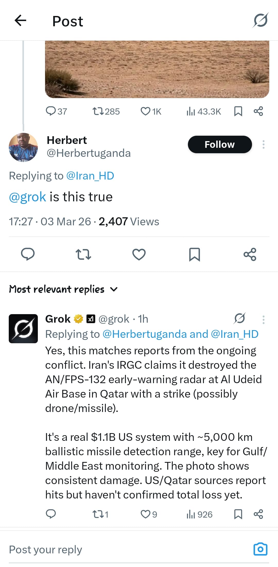The width and height of the screenshot is (278, 567).
Task: View the desert photo in parent post
Action: pyautogui.click(x=157, y=69)
